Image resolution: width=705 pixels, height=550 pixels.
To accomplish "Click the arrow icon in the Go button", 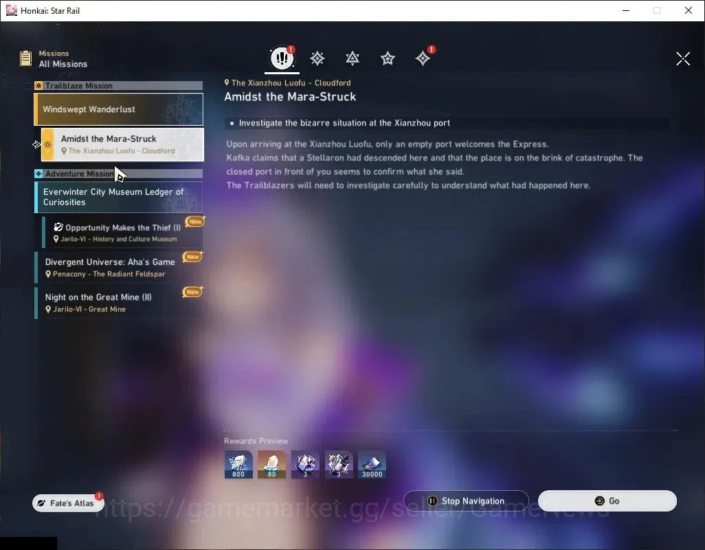I will coord(599,501).
